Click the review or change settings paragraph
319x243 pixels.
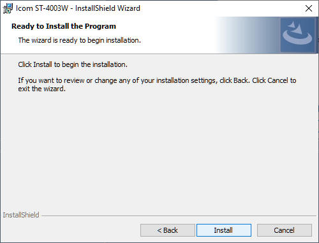click(x=157, y=84)
